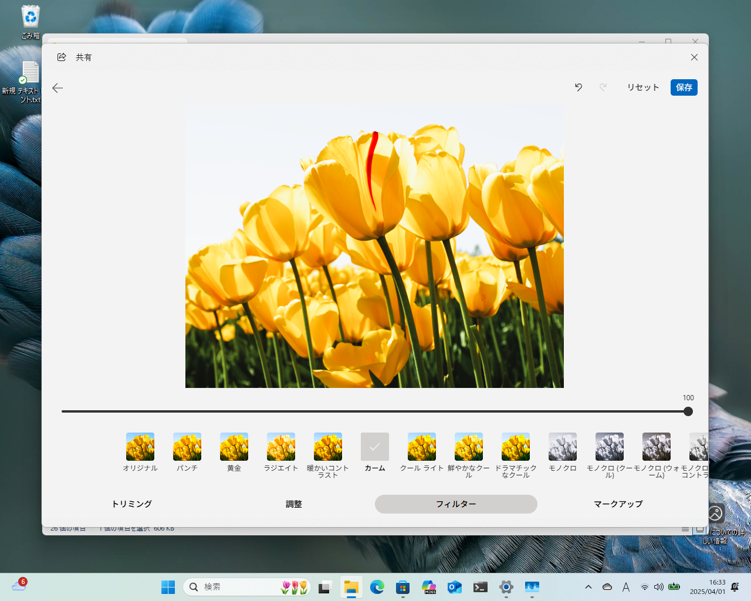Screen dimensions: 751x601
Task: Switch to the トリミング tab
Action: click(131, 504)
